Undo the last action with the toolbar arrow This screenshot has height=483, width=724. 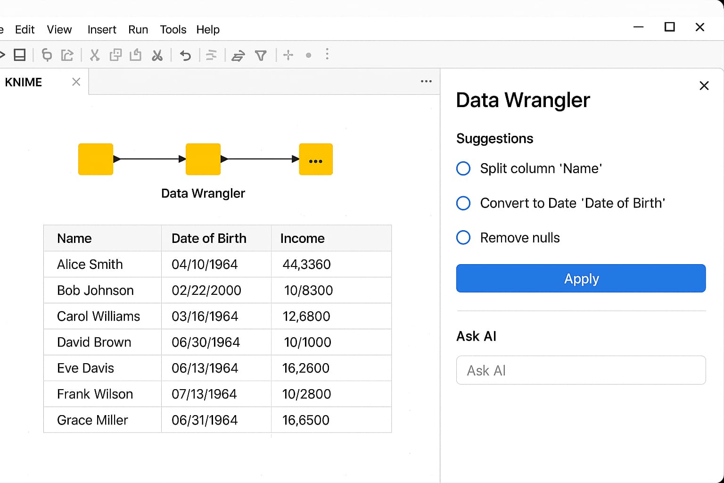pyautogui.click(x=185, y=56)
